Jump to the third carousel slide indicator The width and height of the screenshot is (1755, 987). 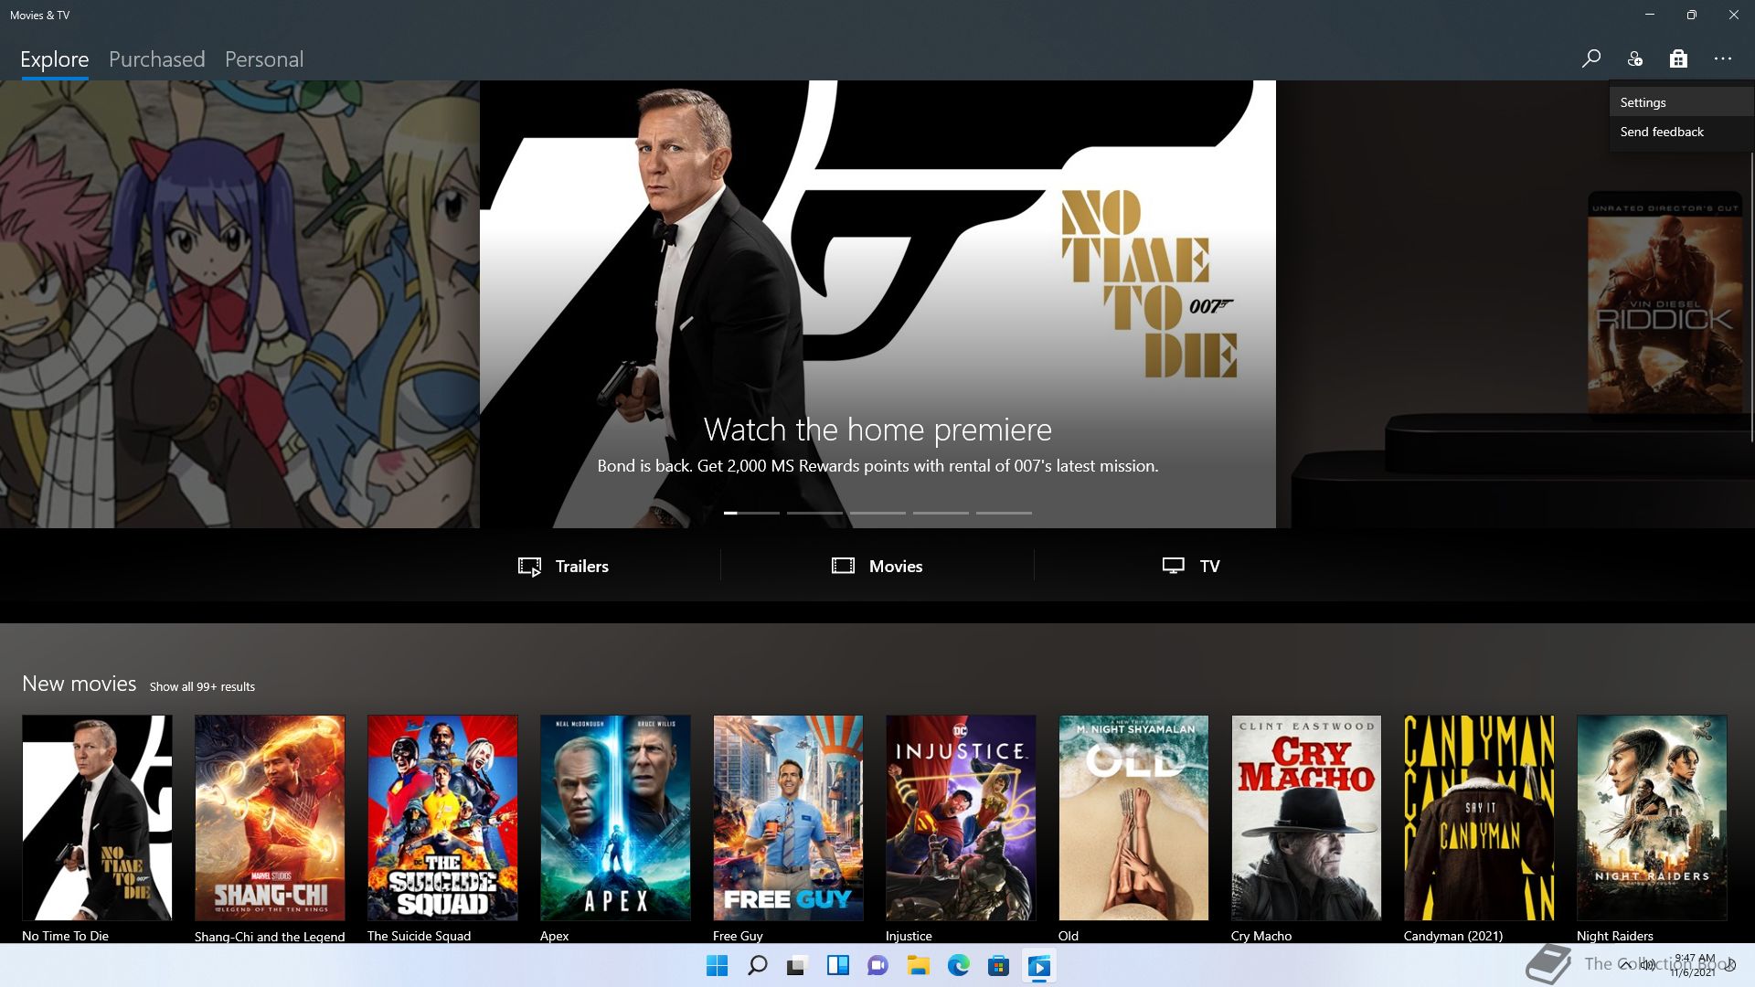click(x=877, y=513)
